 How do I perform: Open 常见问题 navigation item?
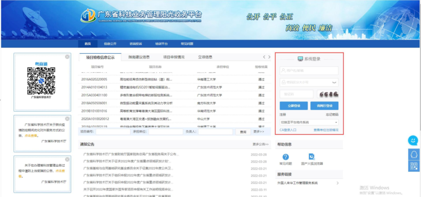187,44
